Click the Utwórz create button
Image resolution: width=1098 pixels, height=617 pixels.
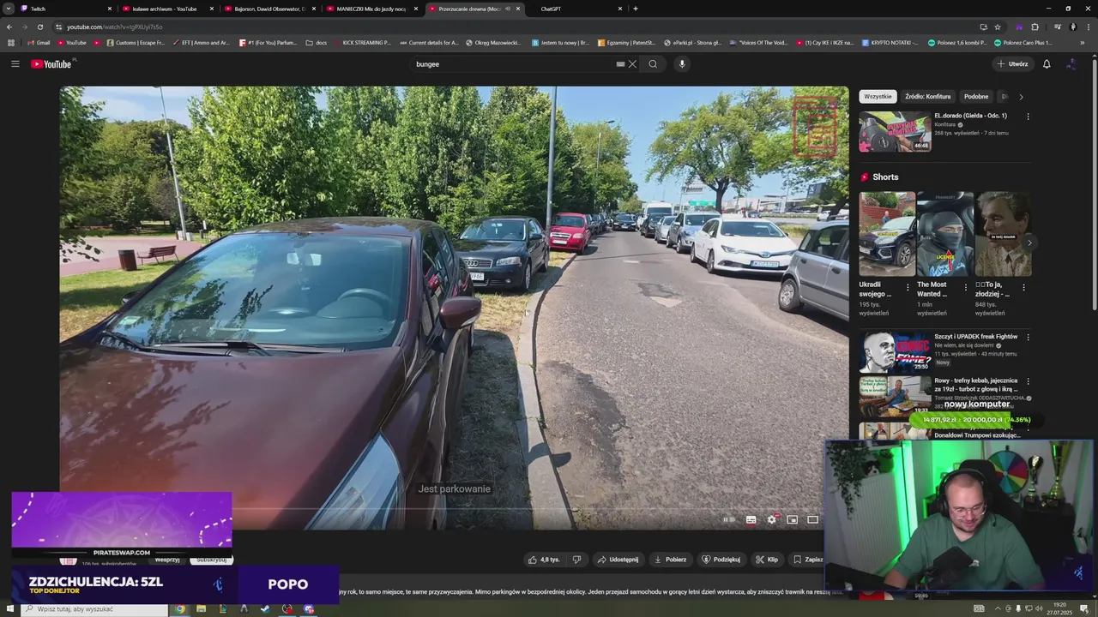[1012, 63]
